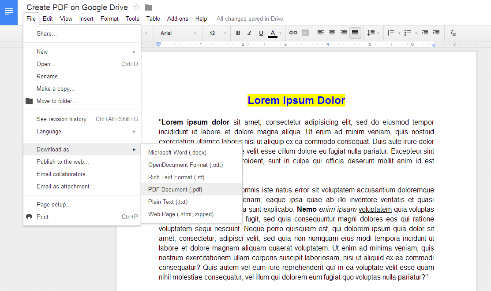Apply justified text alignment
This screenshot has width=491, height=291.
[355, 33]
